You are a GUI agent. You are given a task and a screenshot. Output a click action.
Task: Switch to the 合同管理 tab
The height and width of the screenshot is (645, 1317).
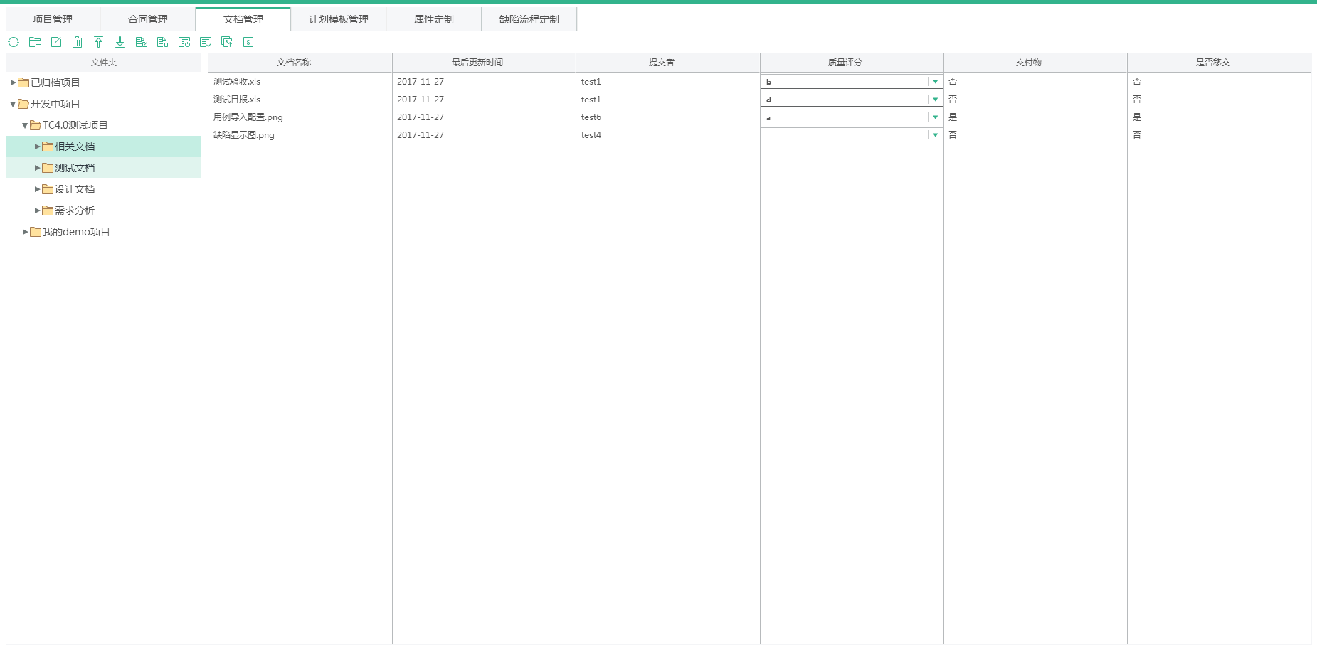point(148,19)
